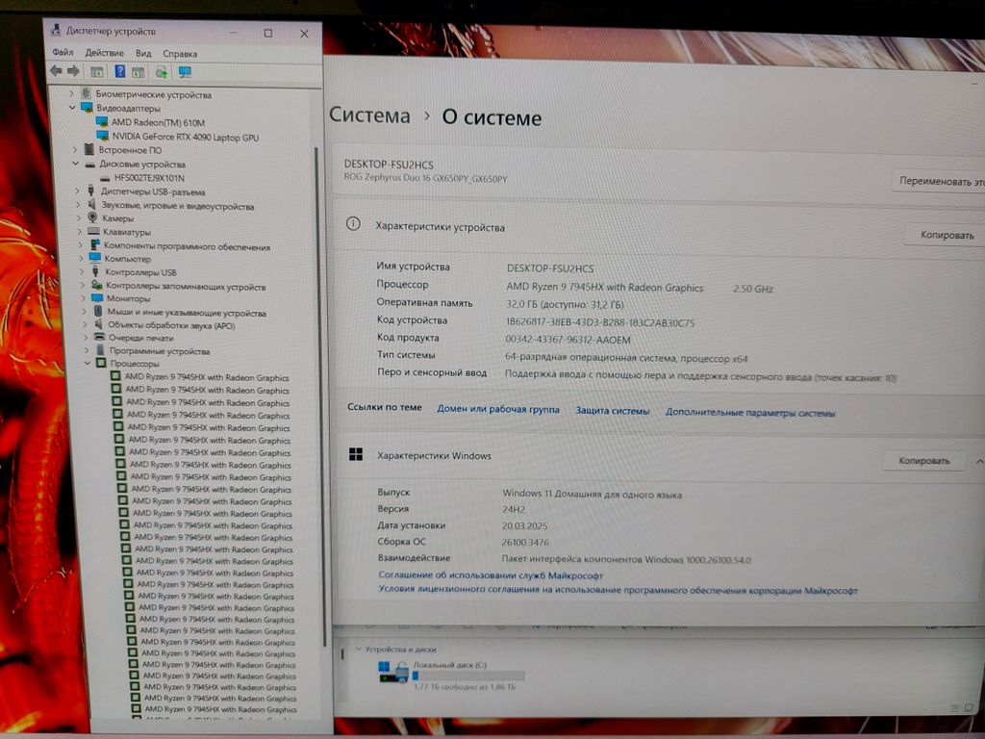Viewport: 985px width, 739px height.
Task: Collapse the Устройства и диски group
Action: (x=359, y=649)
